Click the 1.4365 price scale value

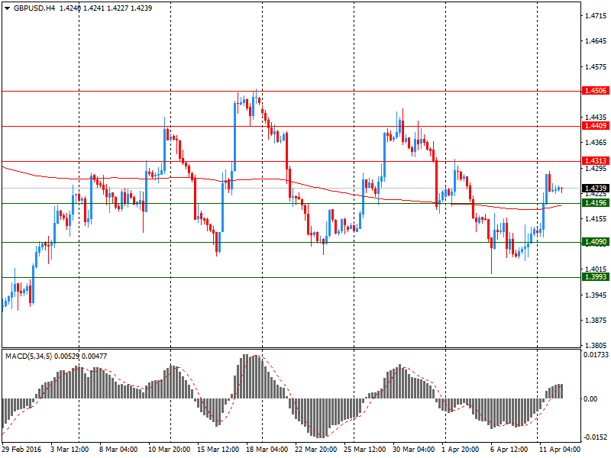[x=596, y=143]
